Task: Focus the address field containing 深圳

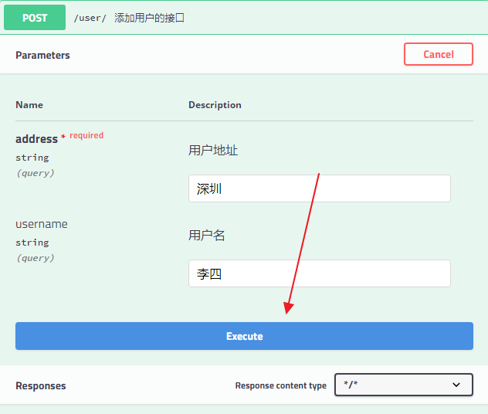Action: [x=319, y=188]
